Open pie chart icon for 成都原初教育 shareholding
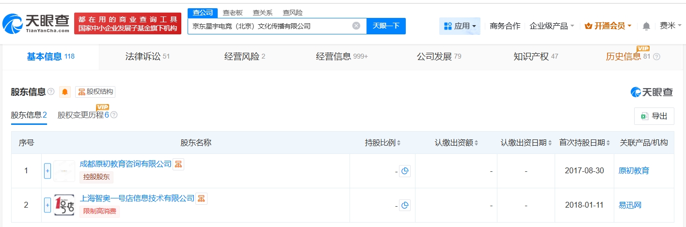The height and width of the screenshot is (227, 686). (405, 171)
